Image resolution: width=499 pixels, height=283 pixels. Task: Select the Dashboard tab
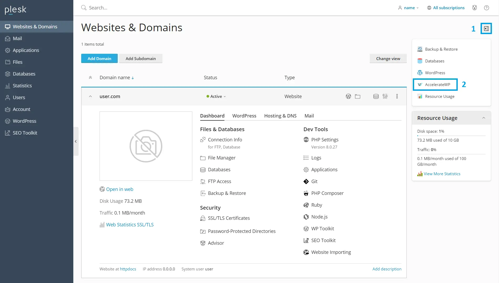pos(212,116)
